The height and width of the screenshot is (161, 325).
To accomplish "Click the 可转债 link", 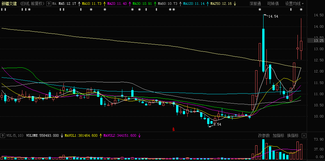I will pos(272,4).
